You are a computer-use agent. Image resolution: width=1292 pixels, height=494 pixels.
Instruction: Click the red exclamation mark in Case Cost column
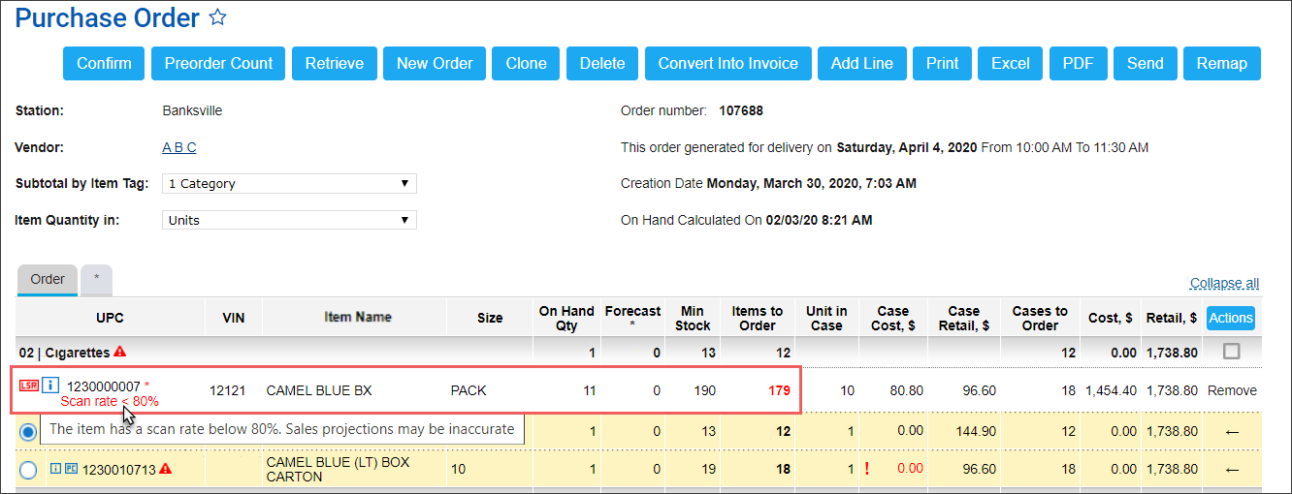pyautogui.click(x=865, y=470)
